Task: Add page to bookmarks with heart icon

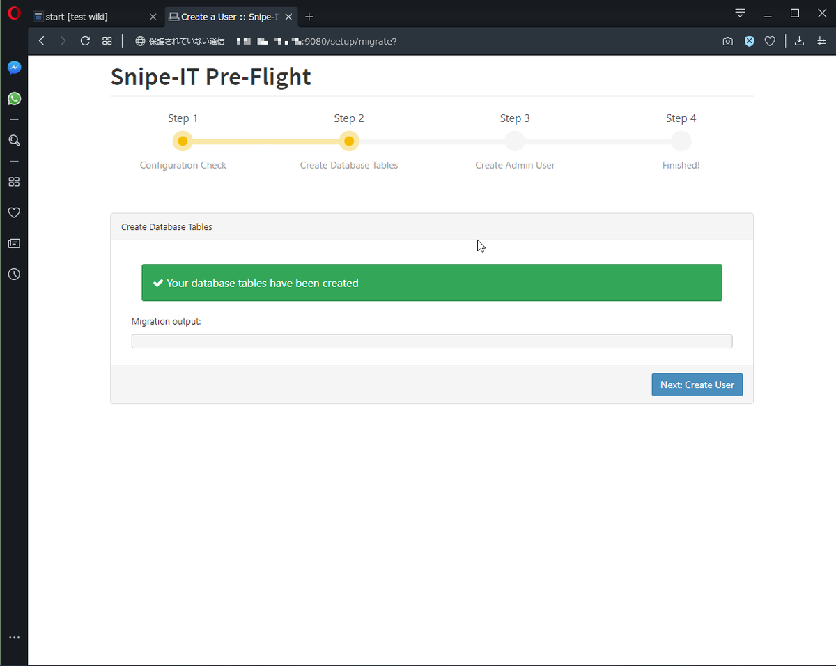Action: [770, 41]
